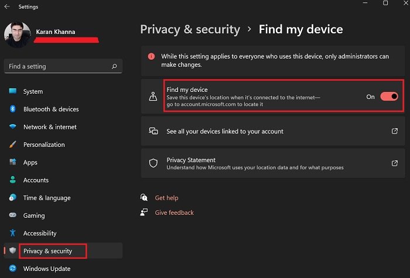Click the Get help link
This screenshot has width=410, height=278.
click(x=166, y=198)
